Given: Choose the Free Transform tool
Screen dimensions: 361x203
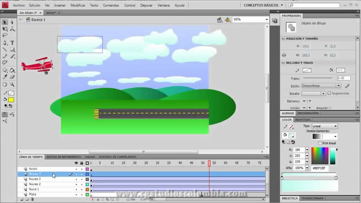Looking at the screenshot, I should click(x=5, y=29).
